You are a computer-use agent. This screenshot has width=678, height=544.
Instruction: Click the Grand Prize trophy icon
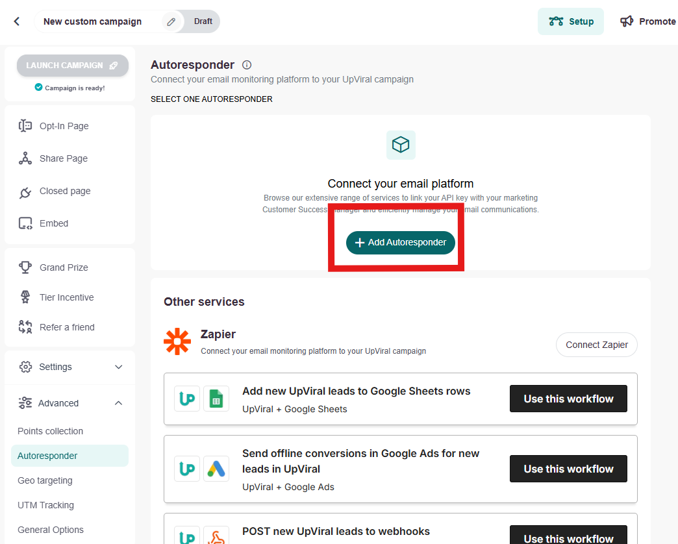point(25,267)
